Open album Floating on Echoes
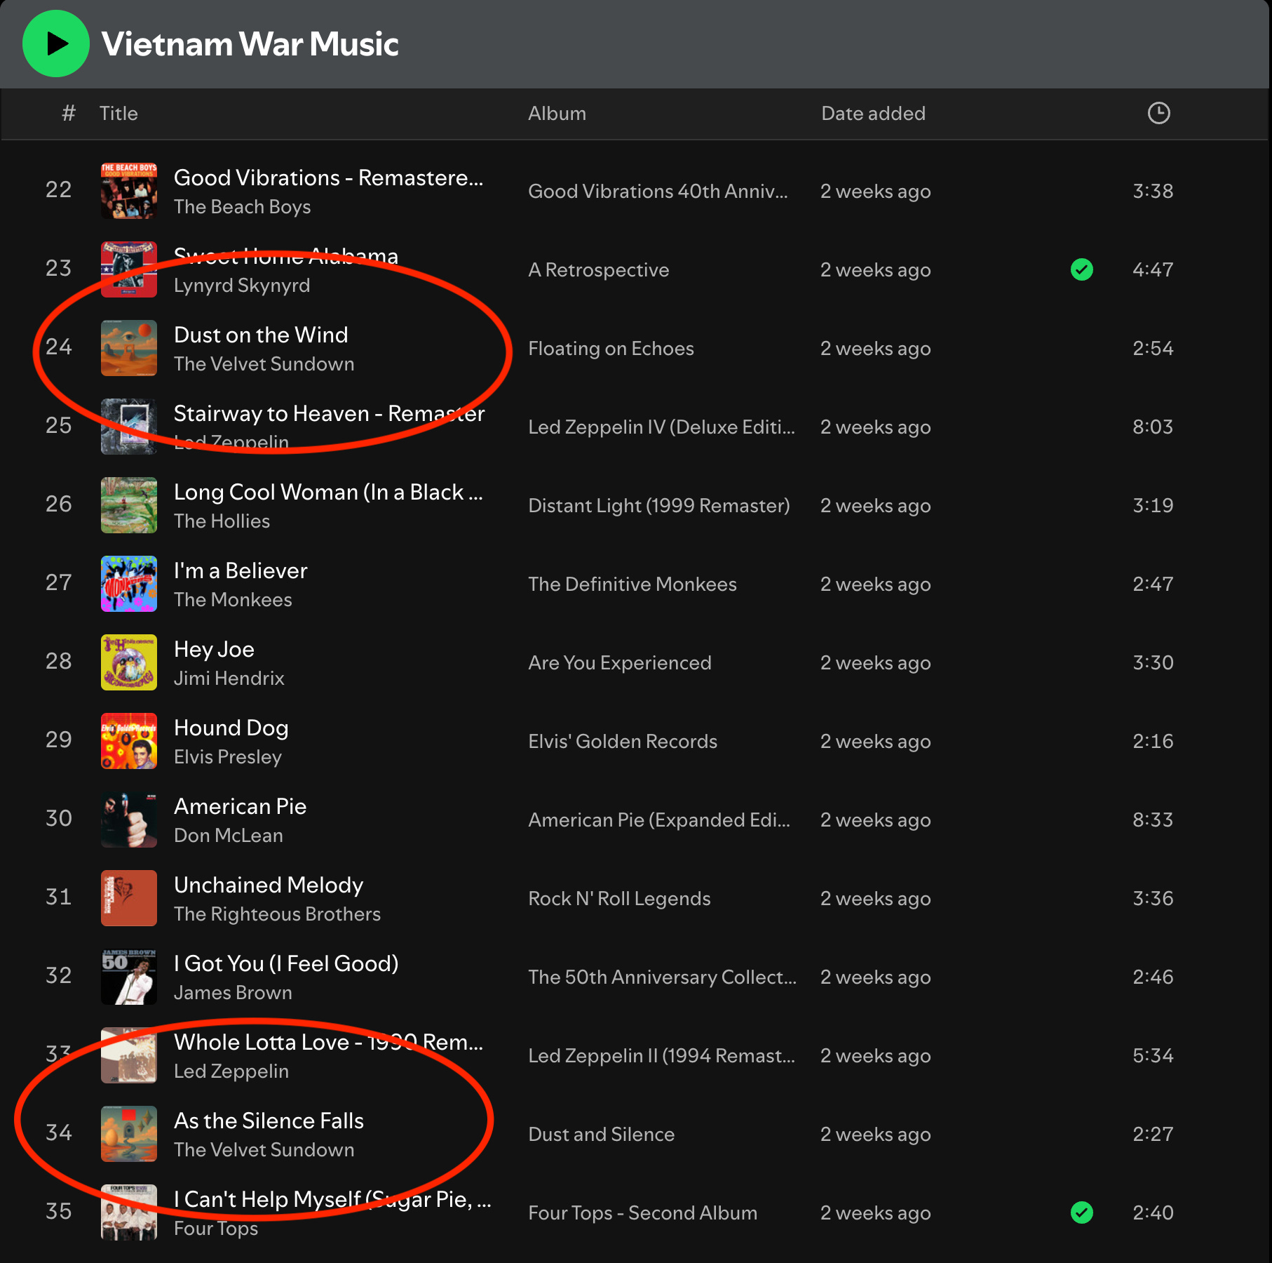 pos(611,349)
